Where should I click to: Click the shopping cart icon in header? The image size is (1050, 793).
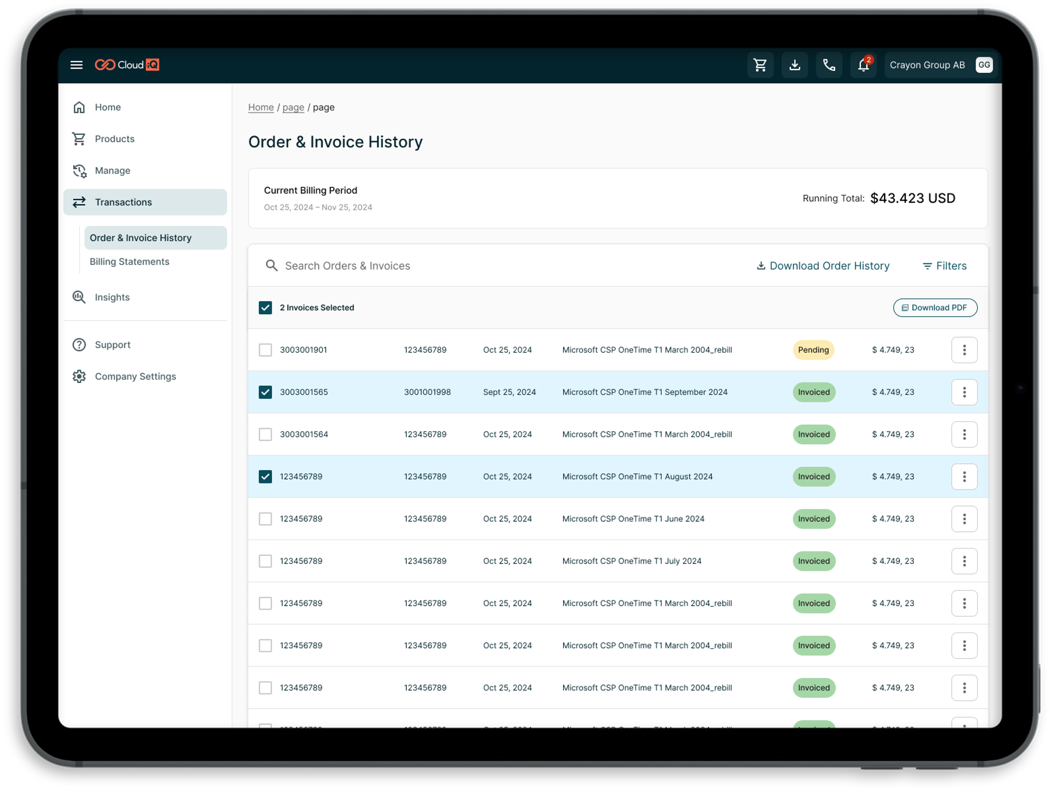pos(760,65)
